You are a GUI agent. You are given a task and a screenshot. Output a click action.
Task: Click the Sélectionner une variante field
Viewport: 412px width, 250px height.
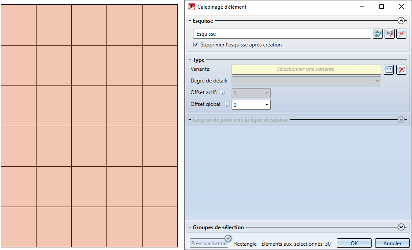pyautogui.click(x=306, y=69)
